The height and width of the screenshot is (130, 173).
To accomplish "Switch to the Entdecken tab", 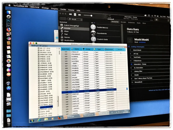I will [x=132, y=23].
